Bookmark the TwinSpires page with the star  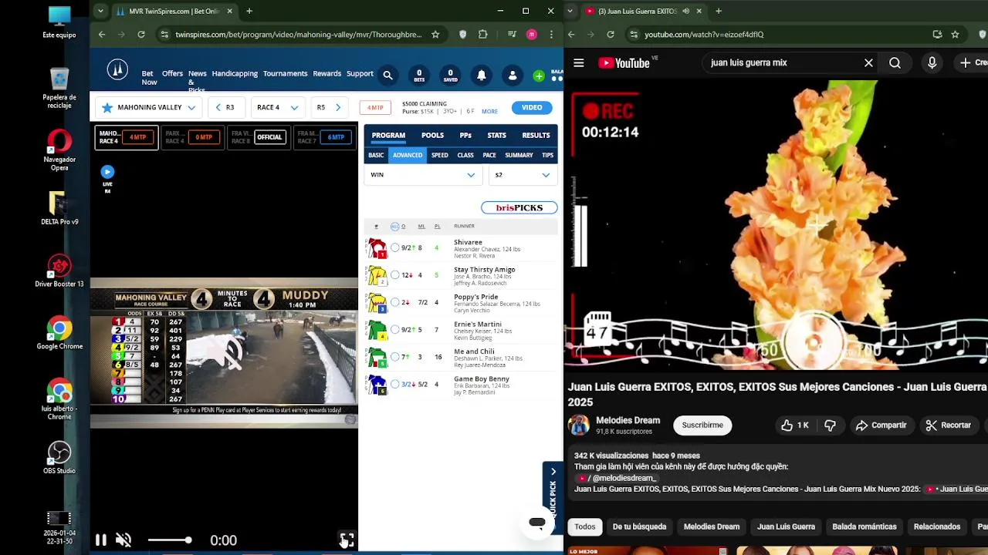(435, 34)
